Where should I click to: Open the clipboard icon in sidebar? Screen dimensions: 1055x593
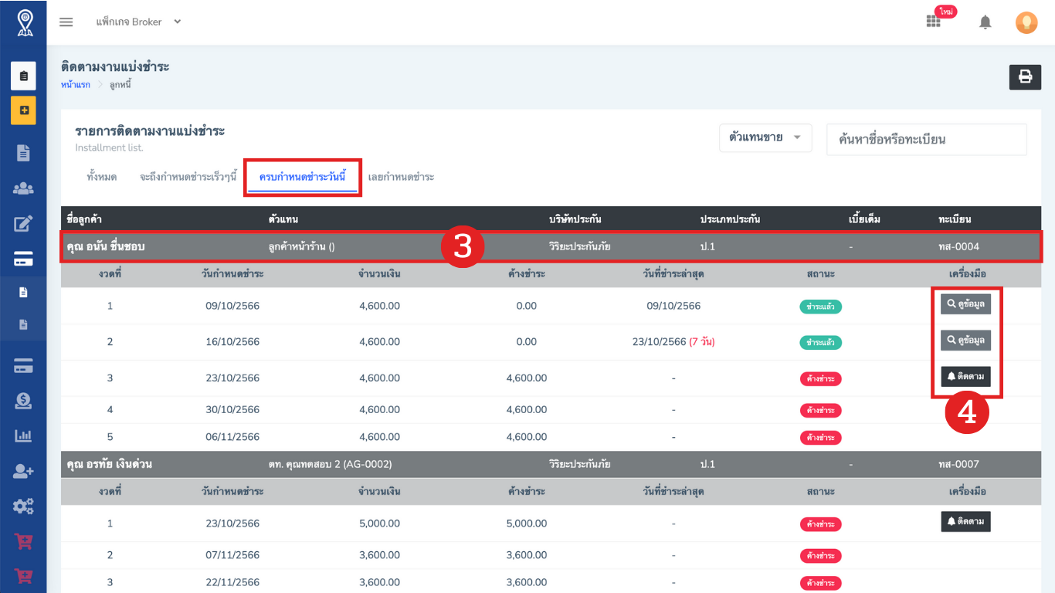pos(23,76)
